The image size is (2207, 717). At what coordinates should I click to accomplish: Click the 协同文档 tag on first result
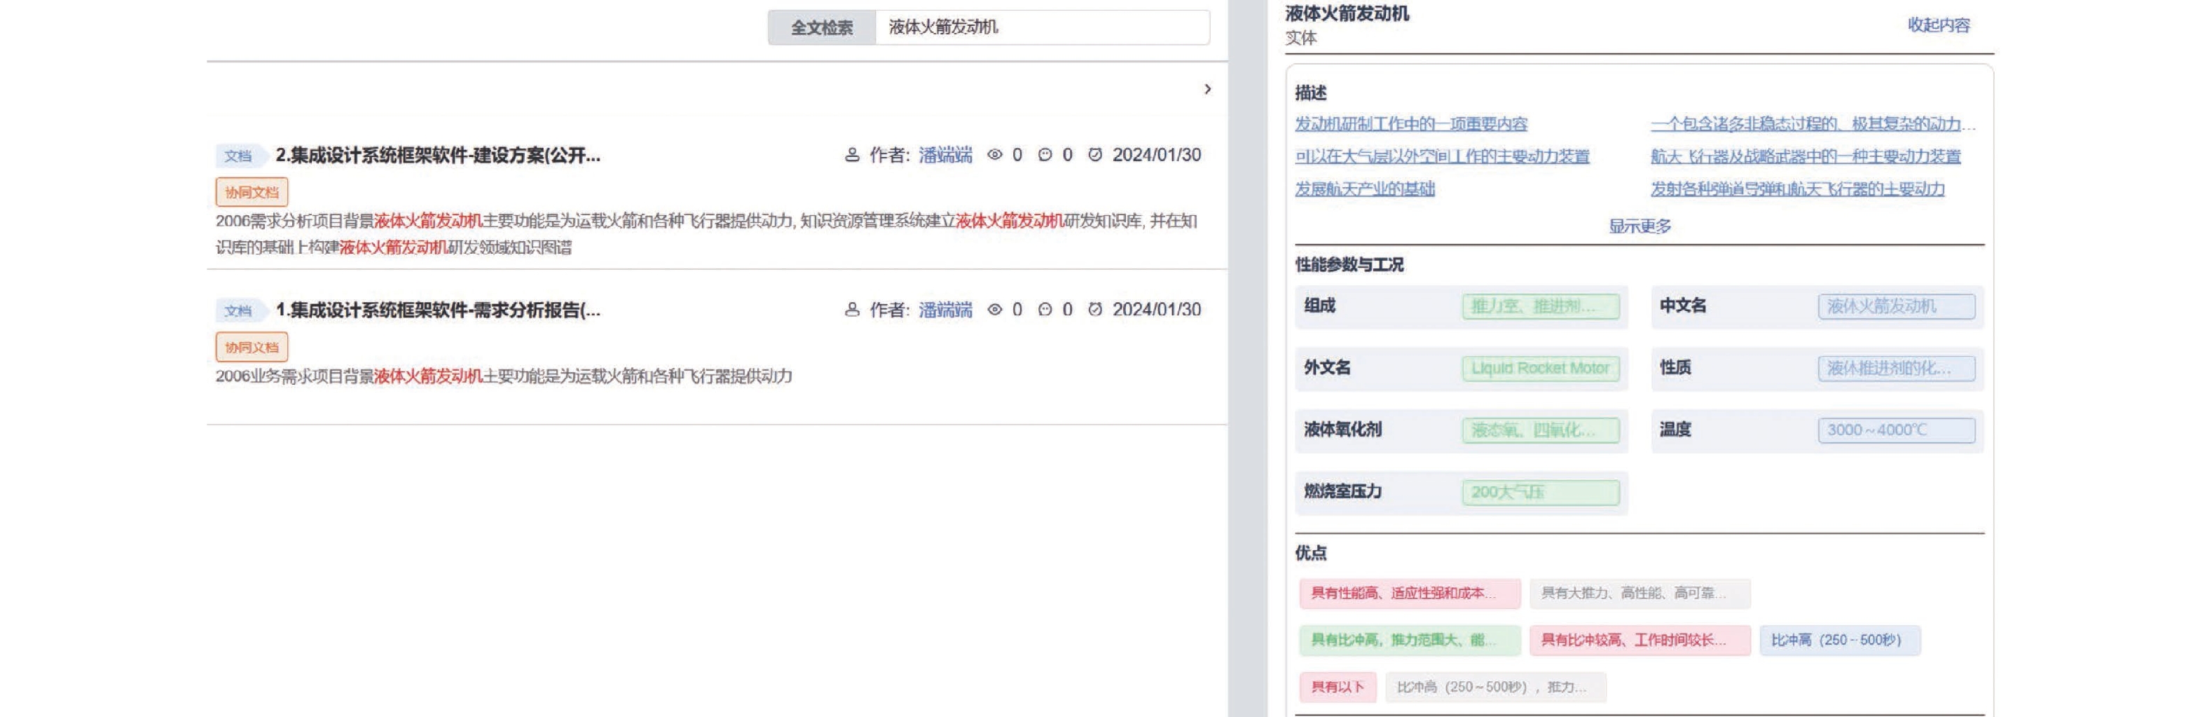(252, 193)
